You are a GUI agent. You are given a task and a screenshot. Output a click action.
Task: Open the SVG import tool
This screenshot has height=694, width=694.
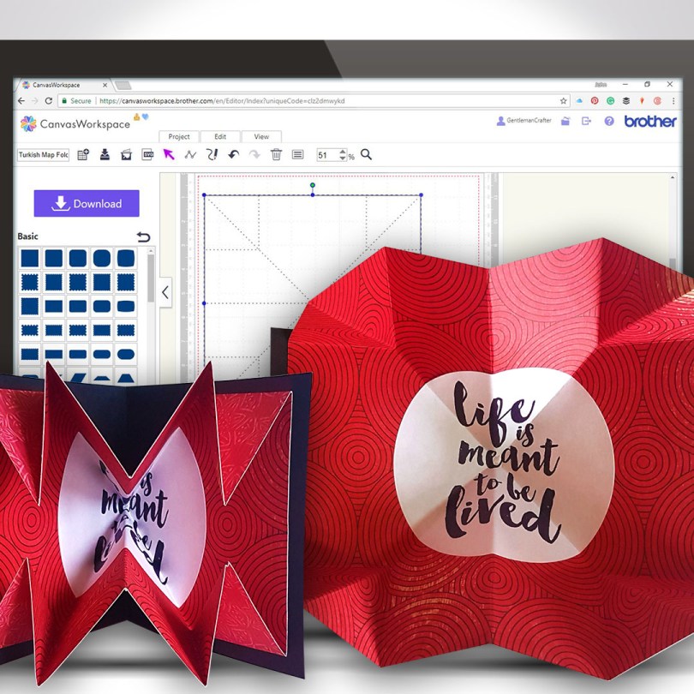(x=147, y=155)
